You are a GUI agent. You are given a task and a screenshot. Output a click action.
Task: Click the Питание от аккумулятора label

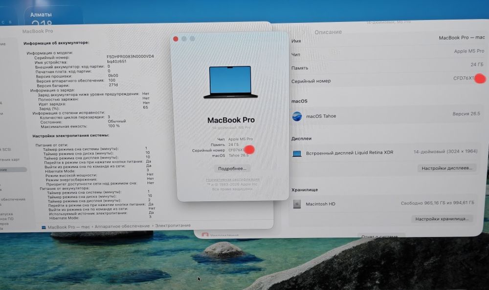pyautogui.click(x=64, y=188)
